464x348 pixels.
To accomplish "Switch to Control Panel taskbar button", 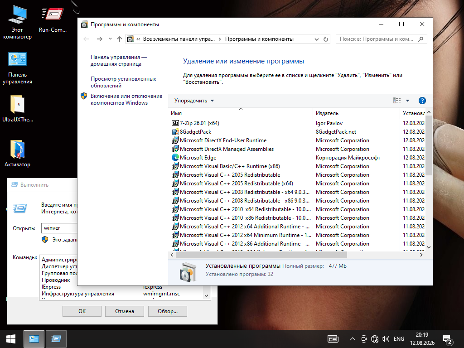I will [x=34, y=339].
